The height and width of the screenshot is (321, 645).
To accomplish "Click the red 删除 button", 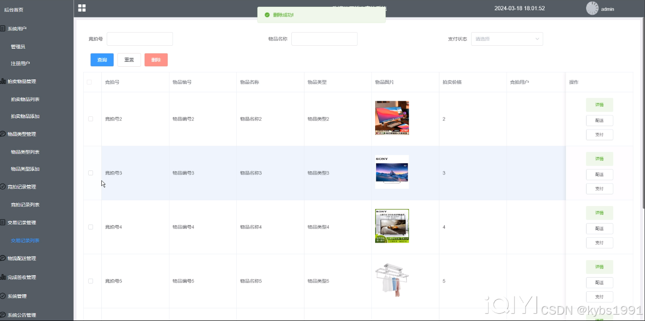I will coord(156,60).
